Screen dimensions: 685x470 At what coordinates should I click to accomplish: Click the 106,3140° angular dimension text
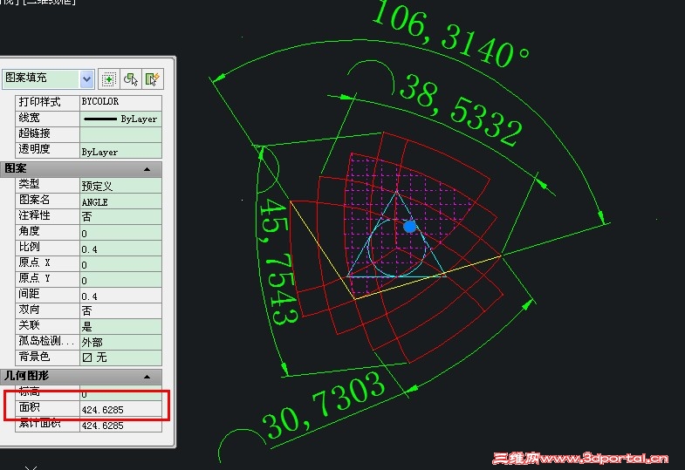pos(450,33)
